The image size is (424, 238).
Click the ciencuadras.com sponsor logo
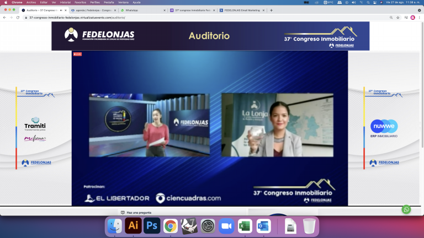[188, 198]
